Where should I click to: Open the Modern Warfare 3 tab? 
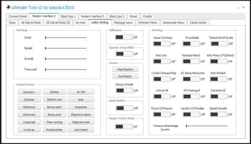(x=92, y=16)
